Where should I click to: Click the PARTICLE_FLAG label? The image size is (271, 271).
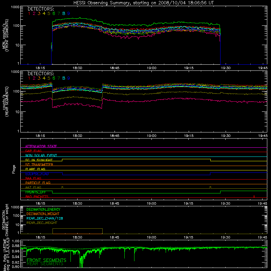pos(38,183)
